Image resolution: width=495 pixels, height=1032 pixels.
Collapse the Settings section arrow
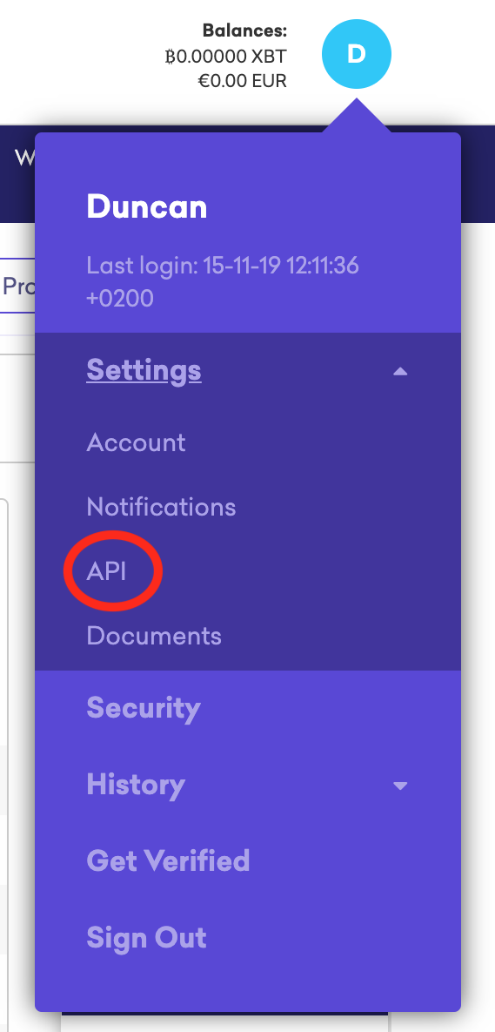399,371
